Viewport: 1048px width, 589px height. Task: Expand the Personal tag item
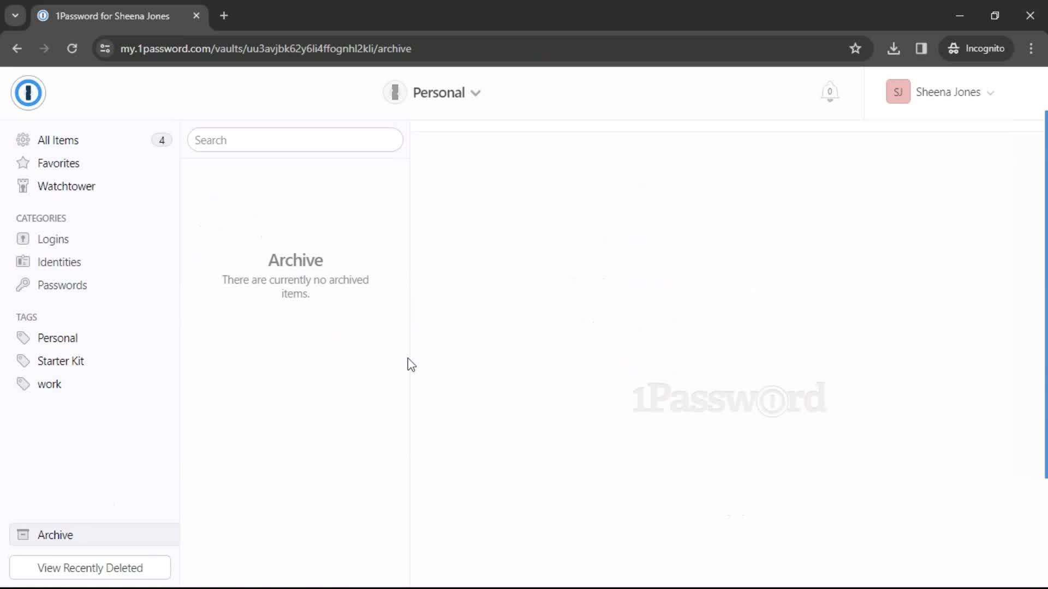click(x=57, y=338)
